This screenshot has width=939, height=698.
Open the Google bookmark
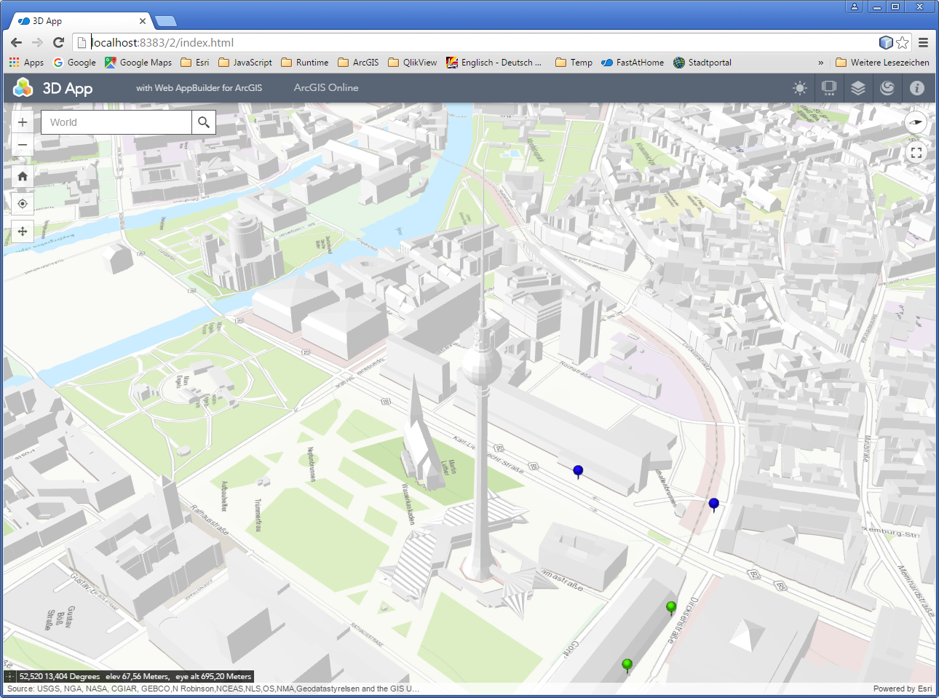74,63
